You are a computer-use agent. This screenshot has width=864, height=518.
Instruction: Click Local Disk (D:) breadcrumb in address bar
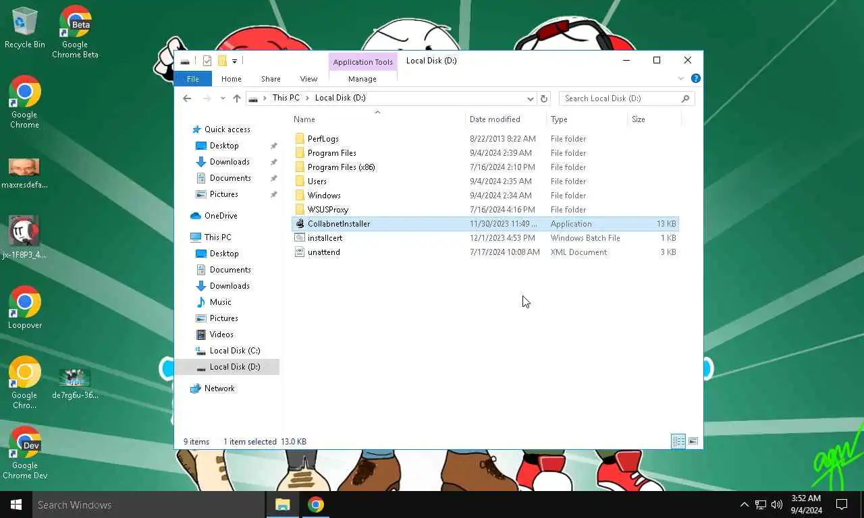point(340,98)
